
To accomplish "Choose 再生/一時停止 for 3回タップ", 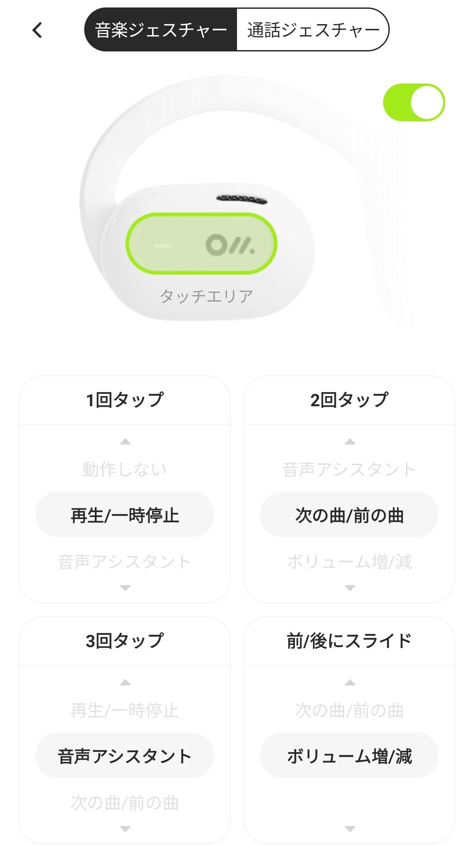I will click(x=125, y=710).
